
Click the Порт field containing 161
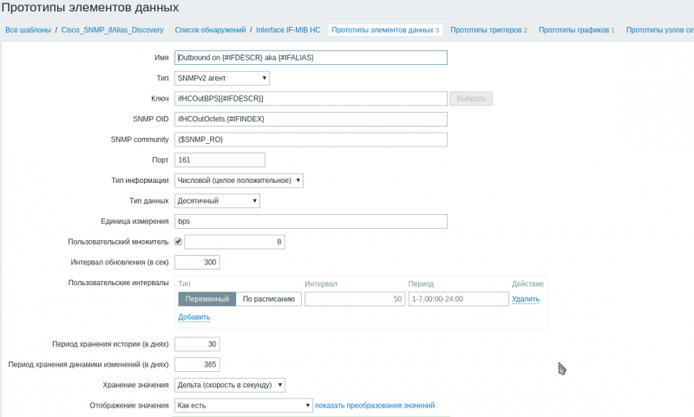(219, 160)
